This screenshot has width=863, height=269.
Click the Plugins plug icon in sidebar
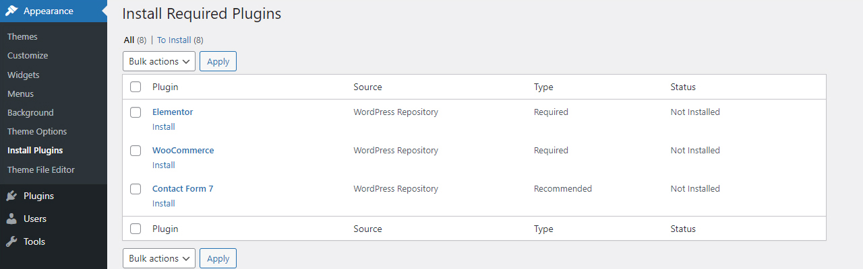[11, 196]
